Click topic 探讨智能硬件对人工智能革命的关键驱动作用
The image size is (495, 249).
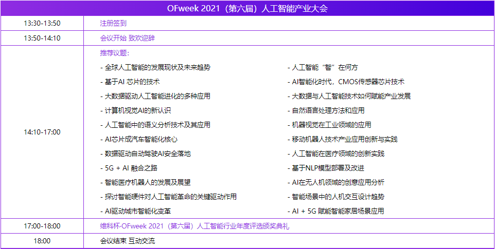[x=169, y=197]
